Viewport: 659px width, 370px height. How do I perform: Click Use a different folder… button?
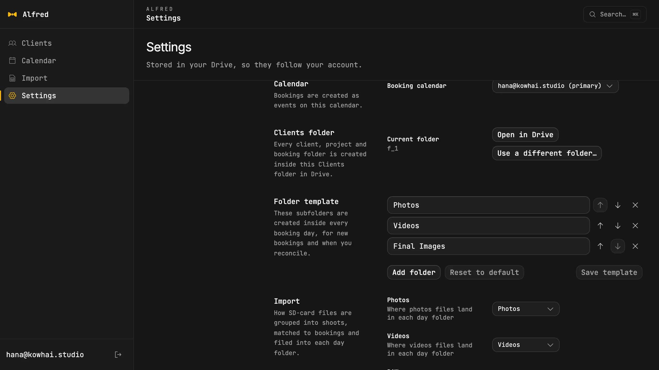547,153
